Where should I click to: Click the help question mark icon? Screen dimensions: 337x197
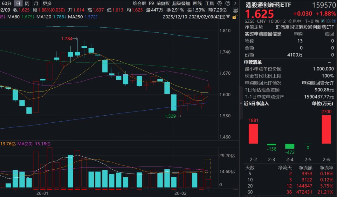[x=228, y=3]
